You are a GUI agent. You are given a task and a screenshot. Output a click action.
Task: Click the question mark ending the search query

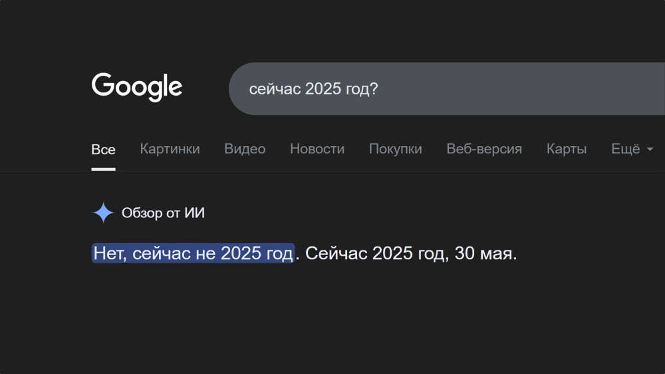point(374,89)
